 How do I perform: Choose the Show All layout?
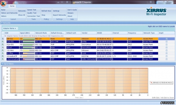[x=21, y=15]
